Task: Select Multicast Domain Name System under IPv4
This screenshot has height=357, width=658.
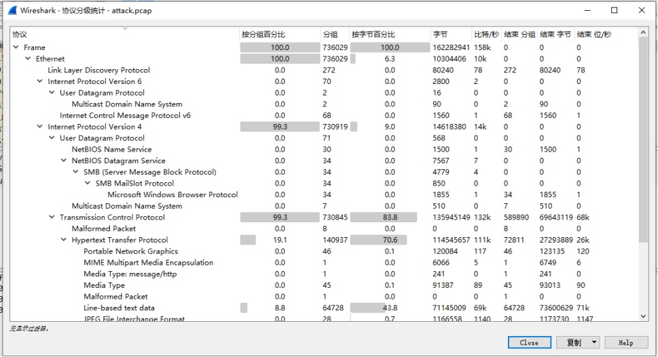Action: (x=324, y=205)
